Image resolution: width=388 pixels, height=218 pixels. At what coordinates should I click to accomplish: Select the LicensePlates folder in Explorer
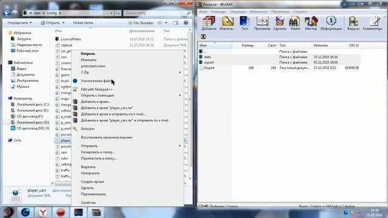68,39
